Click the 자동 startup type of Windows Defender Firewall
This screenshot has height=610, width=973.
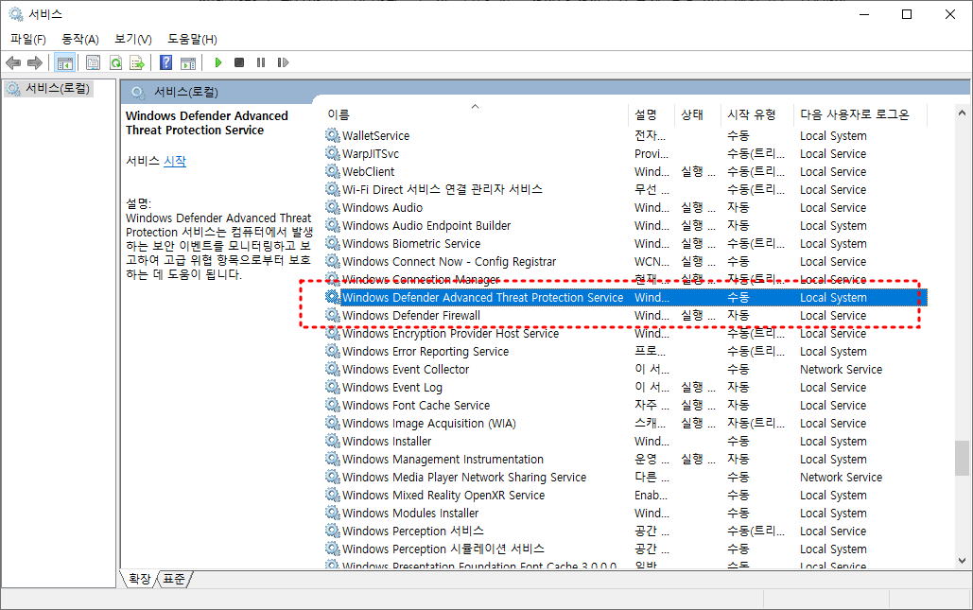[738, 315]
